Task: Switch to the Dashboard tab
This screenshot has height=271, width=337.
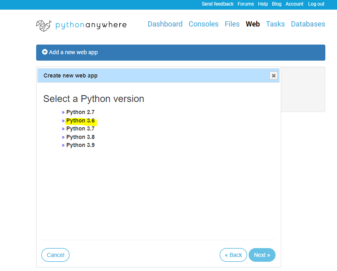Action: click(x=165, y=24)
